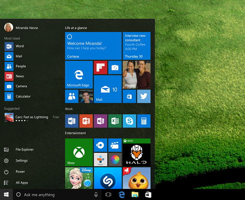The height and width of the screenshot is (200, 245).
Task: Launch the Word tile in the Work group
Action: 72,121
